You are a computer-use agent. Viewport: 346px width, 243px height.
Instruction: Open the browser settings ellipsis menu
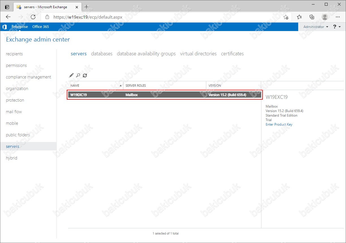[x=338, y=17]
